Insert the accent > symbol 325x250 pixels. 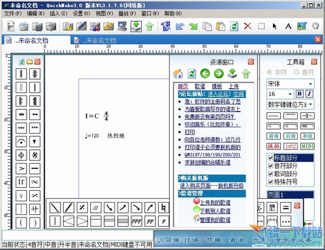click(x=21, y=168)
